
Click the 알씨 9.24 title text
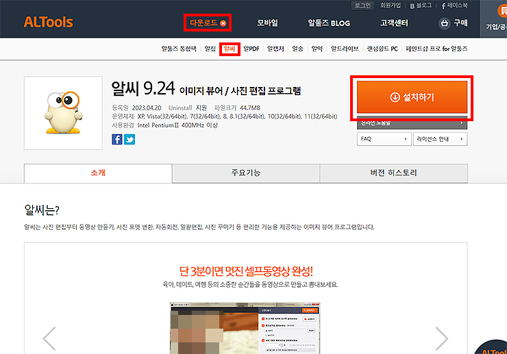143,88
